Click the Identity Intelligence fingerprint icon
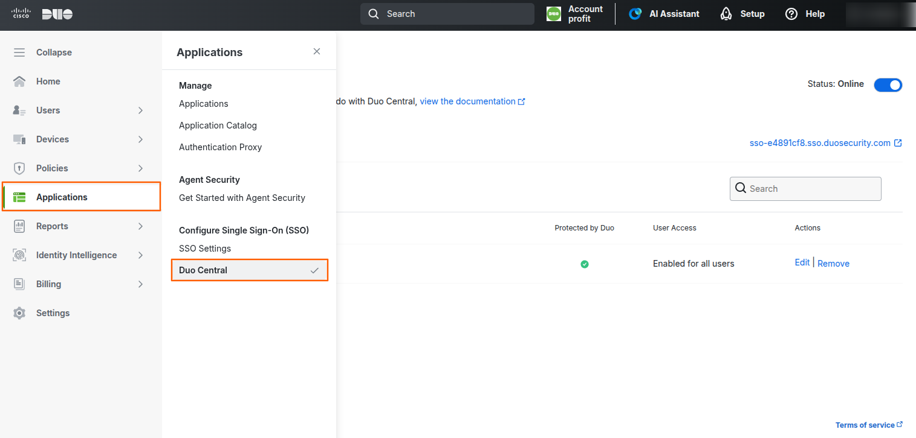Screen dimensions: 916x438 point(19,255)
